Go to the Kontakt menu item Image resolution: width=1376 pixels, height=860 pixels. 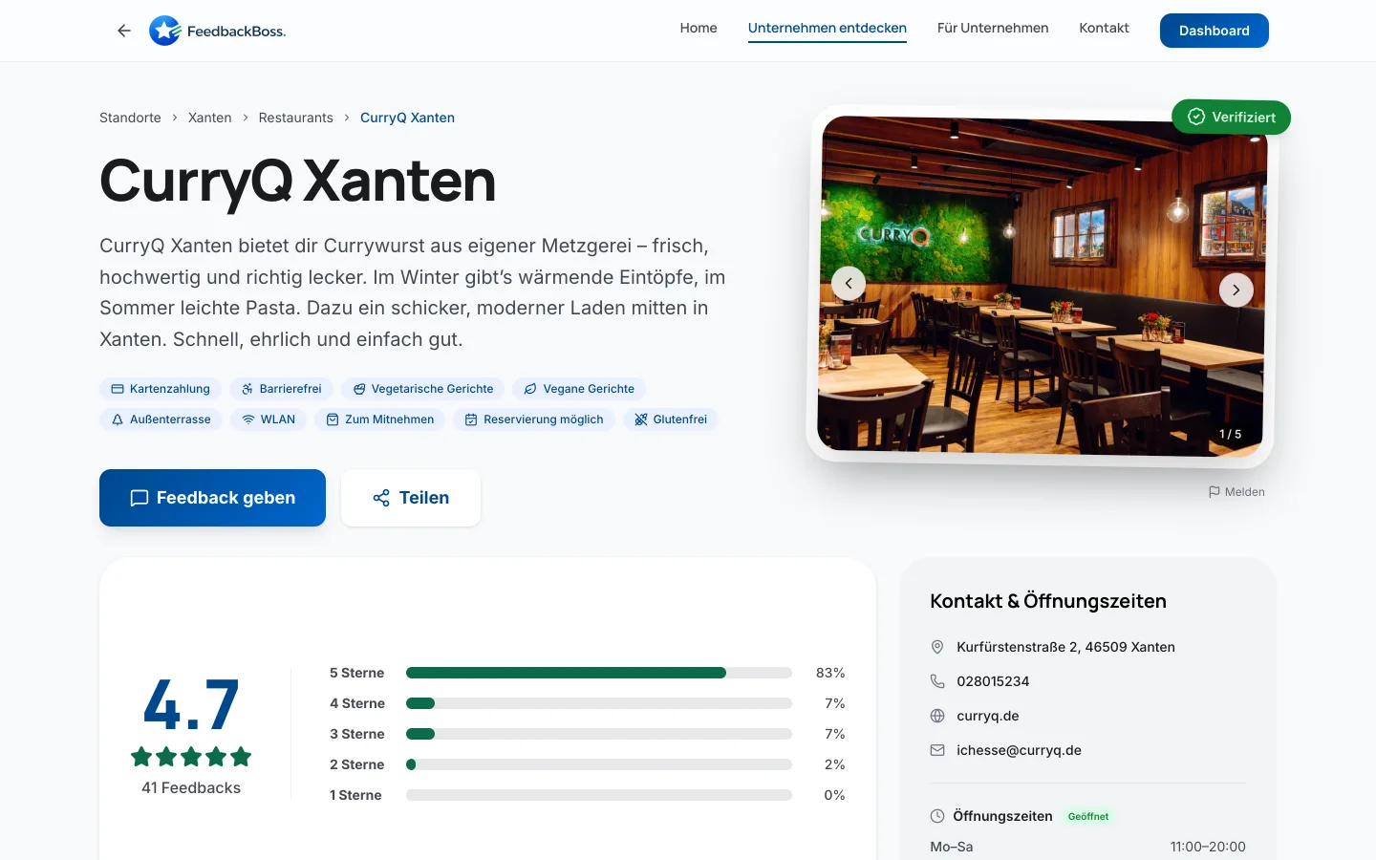pos(1104,28)
